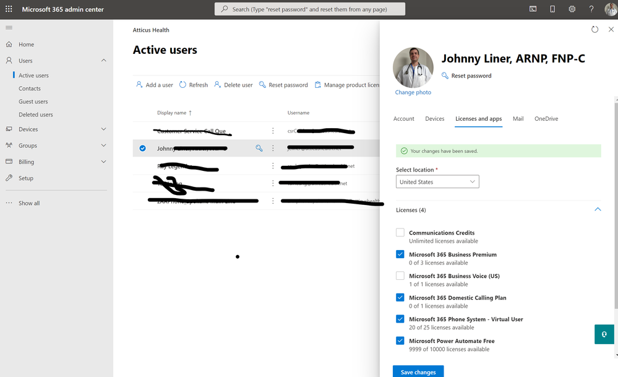Check Microsoft 365 Business Voice (US)
Screen dimensions: 618x377
(400, 275)
